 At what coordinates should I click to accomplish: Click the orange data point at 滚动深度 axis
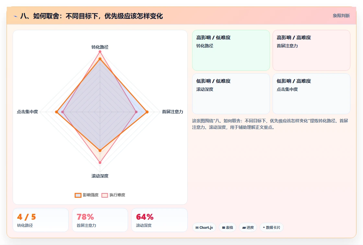point(100,151)
